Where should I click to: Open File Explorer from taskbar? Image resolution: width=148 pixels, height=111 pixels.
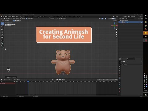146,22
